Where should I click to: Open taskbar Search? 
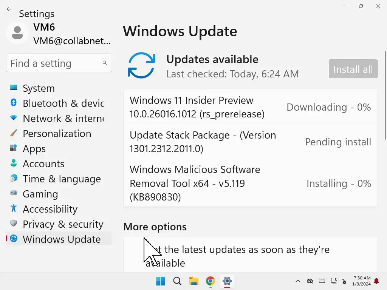[x=177, y=281]
